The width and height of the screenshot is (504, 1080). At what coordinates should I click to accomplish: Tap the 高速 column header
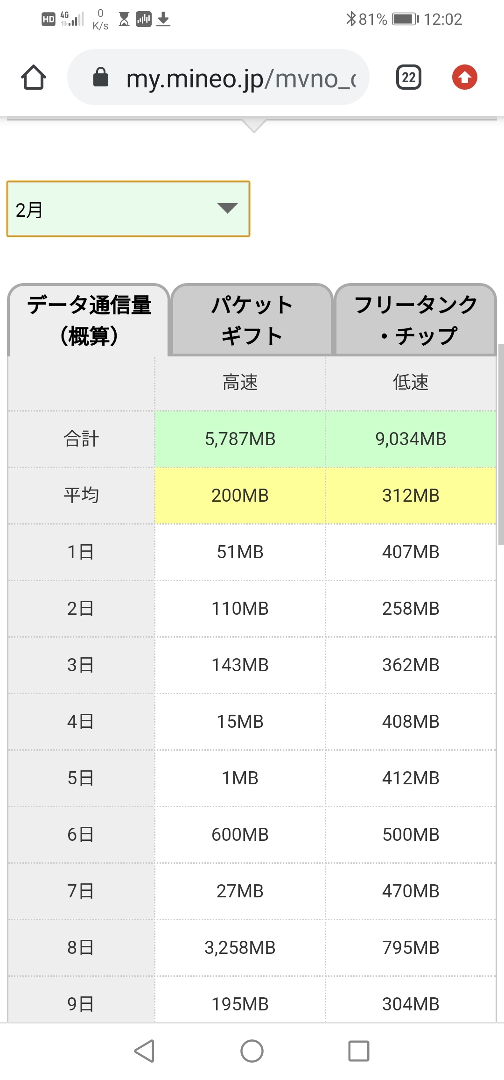[x=240, y=383]
